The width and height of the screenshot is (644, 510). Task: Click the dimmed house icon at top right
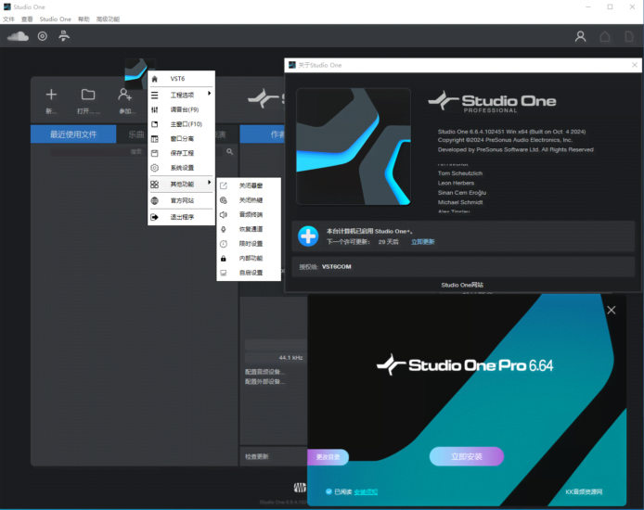[x=605, y=36]
